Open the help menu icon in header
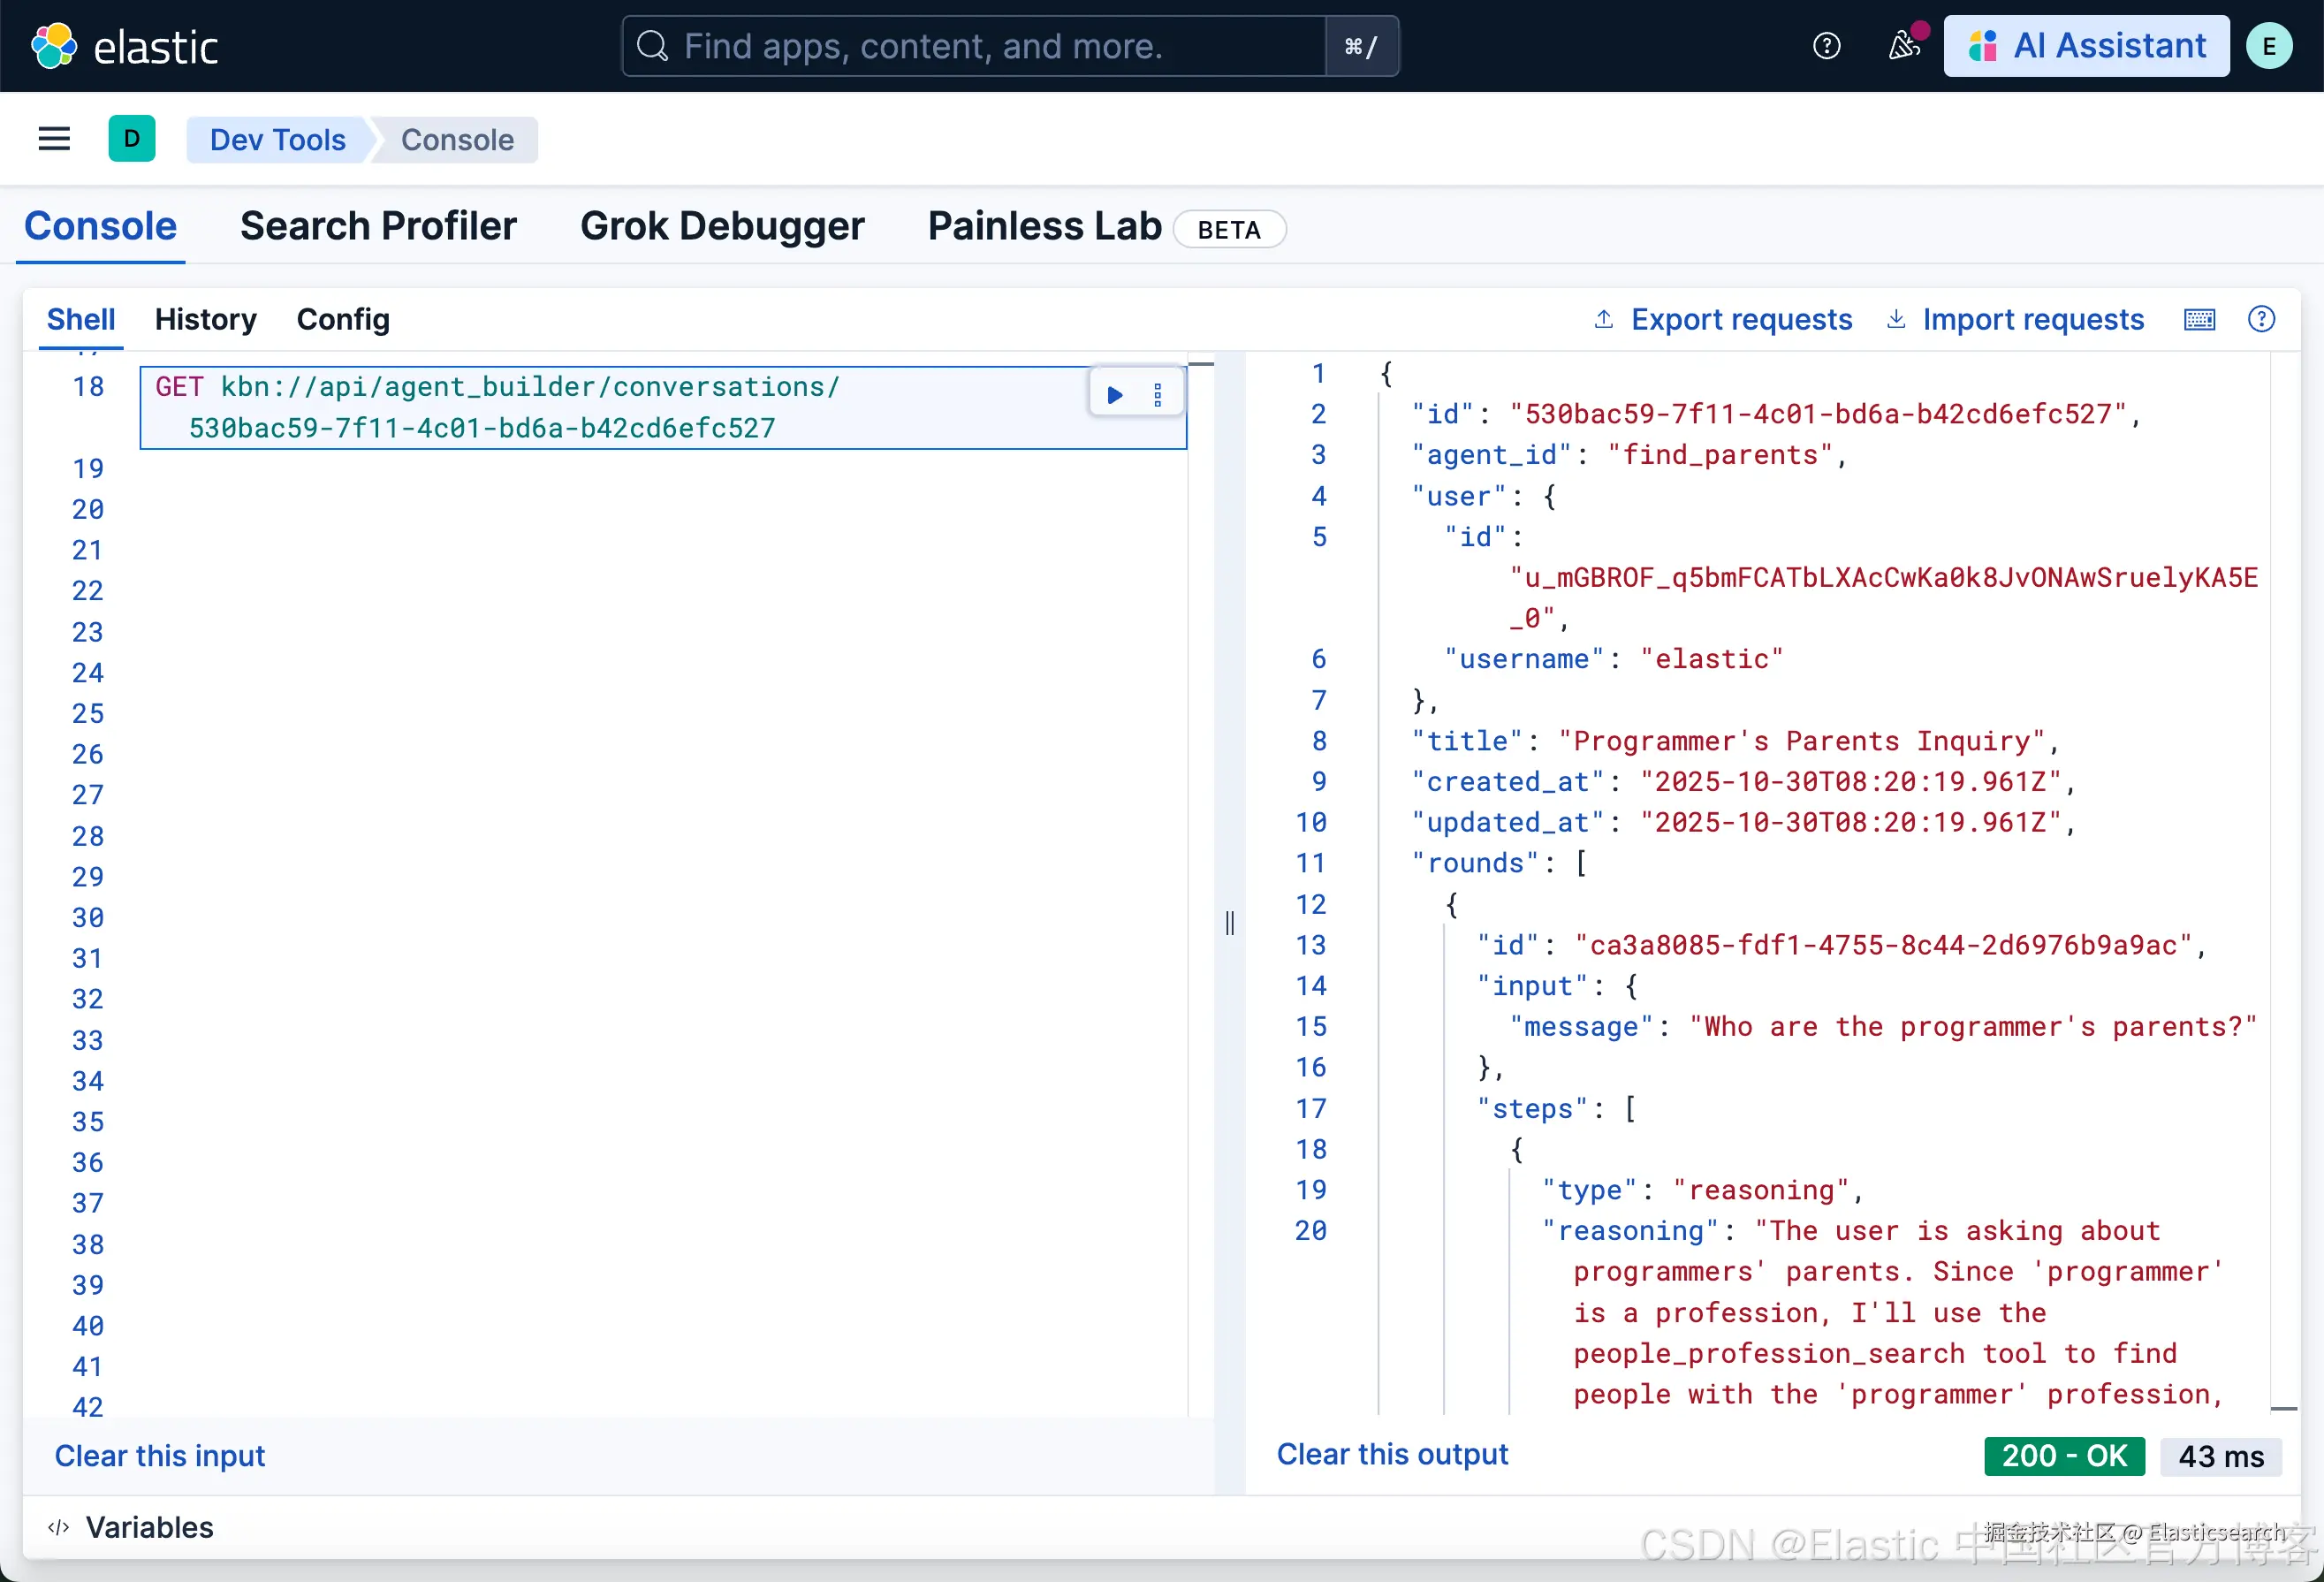Viewport: 2324px width, 1582px height. (x=1826, y=46)
